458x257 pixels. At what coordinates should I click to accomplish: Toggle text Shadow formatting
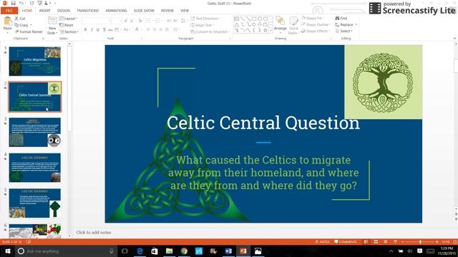tap(104, 29)
